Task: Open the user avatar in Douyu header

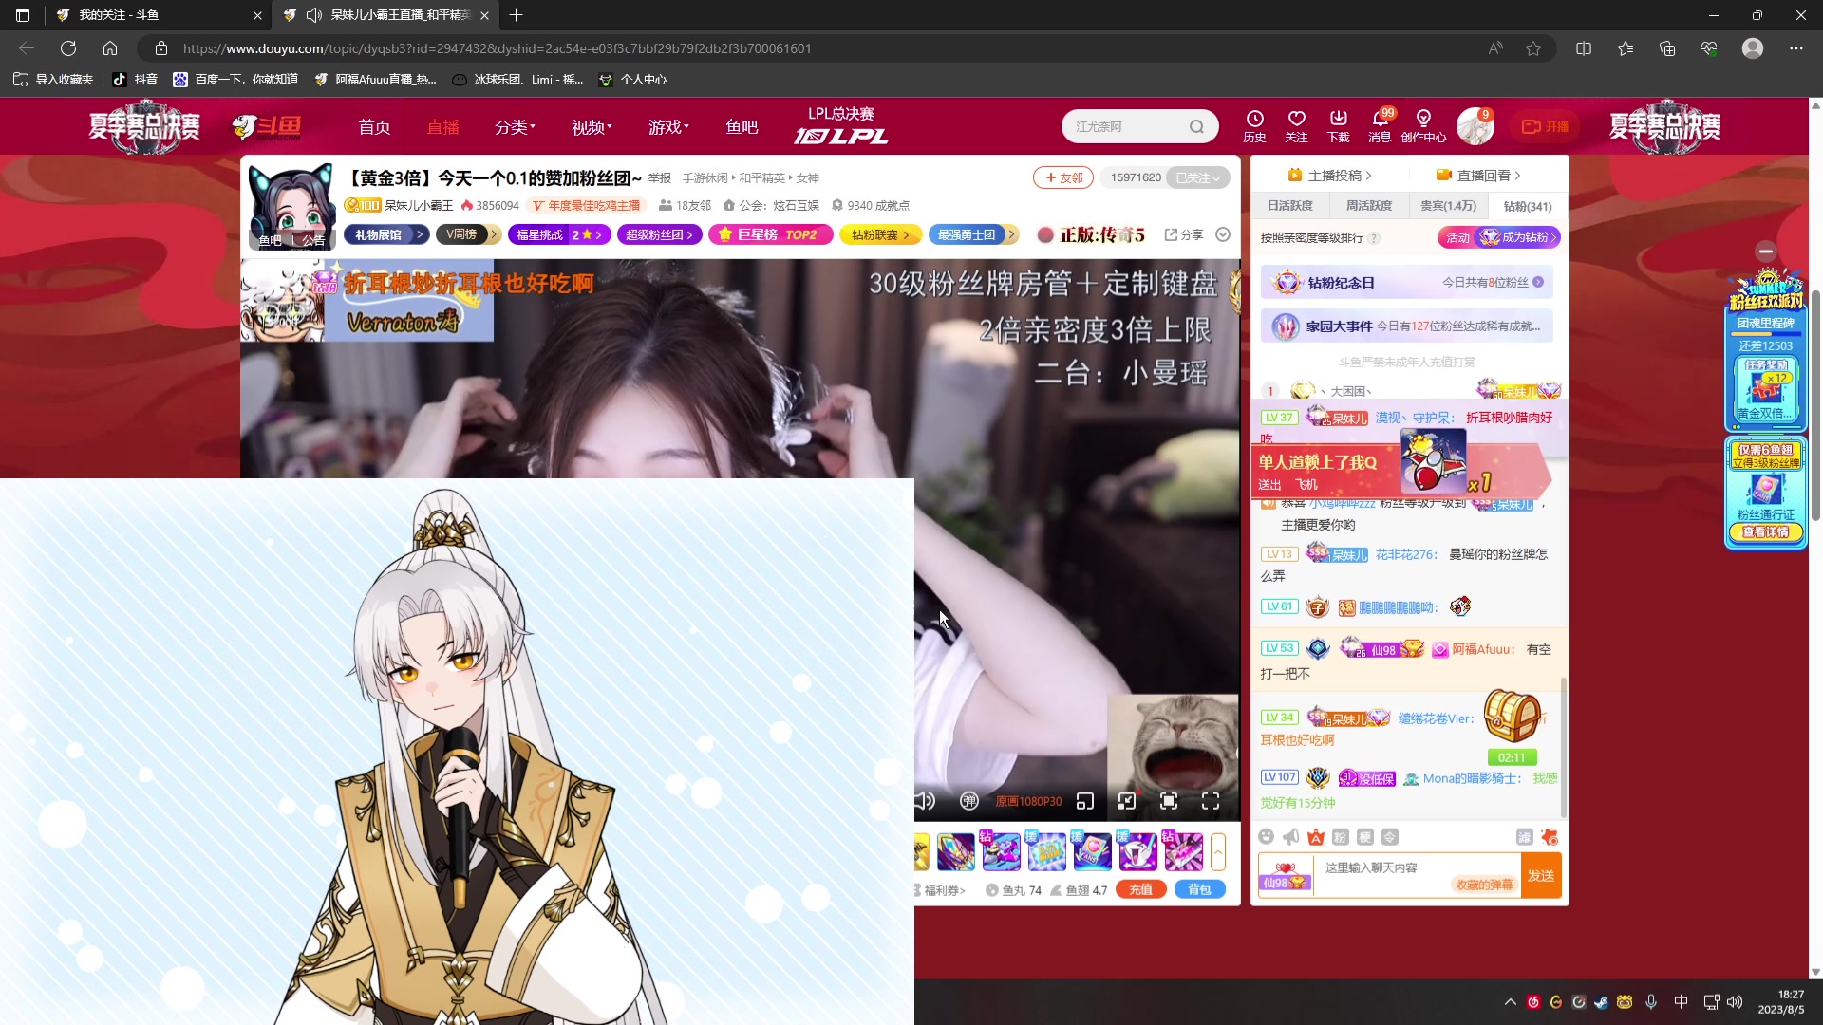Action: 1475,126
